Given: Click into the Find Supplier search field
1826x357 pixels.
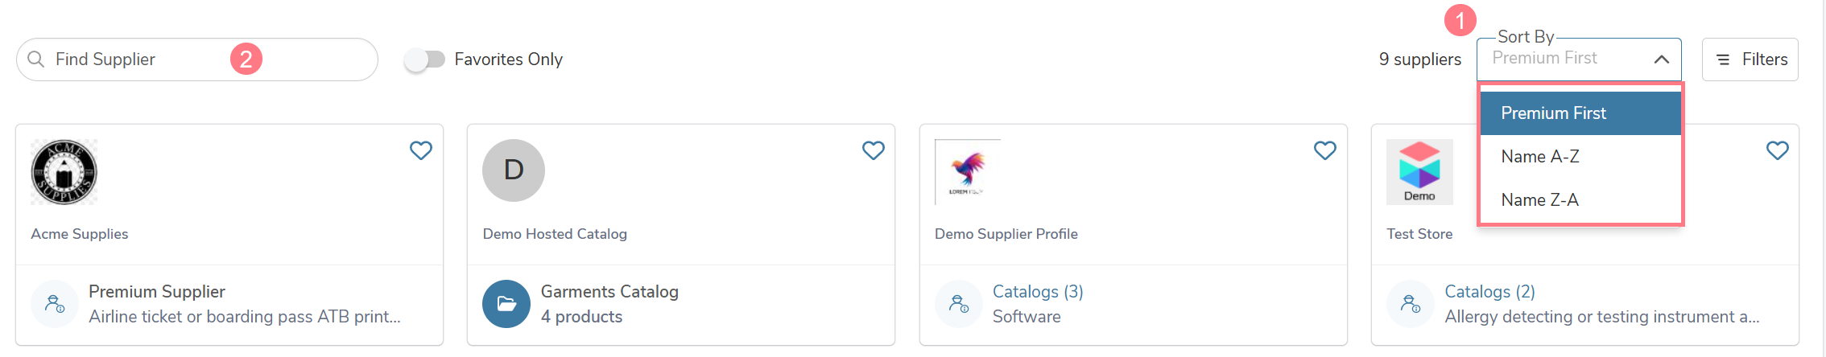Looking at the screenshot, I should pyautogui.click(x=197, y=59).
